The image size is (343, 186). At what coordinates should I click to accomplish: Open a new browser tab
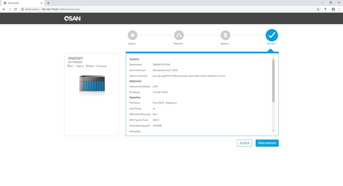pos(48,3)
